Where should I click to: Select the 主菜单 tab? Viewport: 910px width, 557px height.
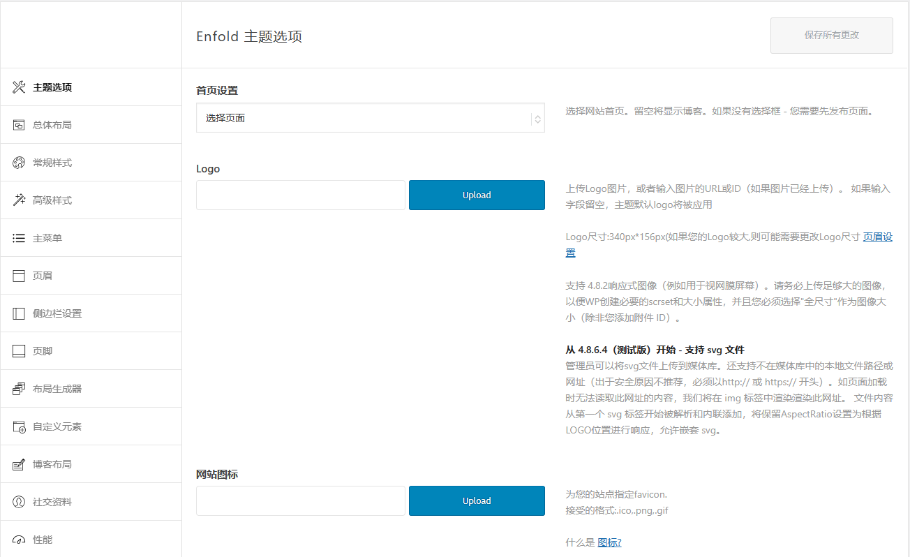(91, 238)
